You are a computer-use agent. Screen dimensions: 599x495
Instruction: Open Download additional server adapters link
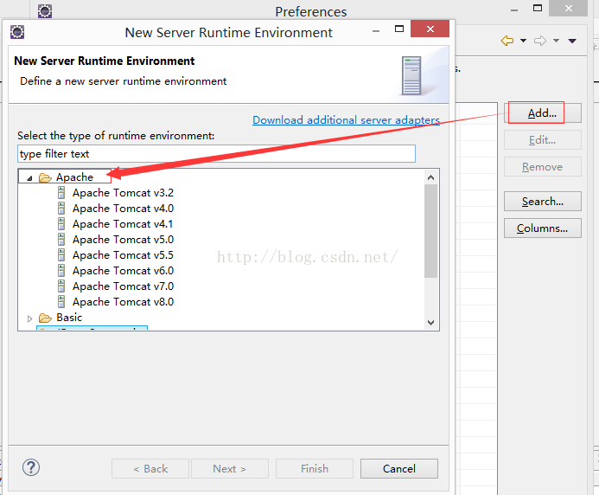[346, 120]
